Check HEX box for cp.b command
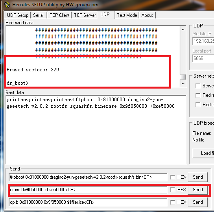The width and height of the screenshot is (214, 212). click(173, 202)
